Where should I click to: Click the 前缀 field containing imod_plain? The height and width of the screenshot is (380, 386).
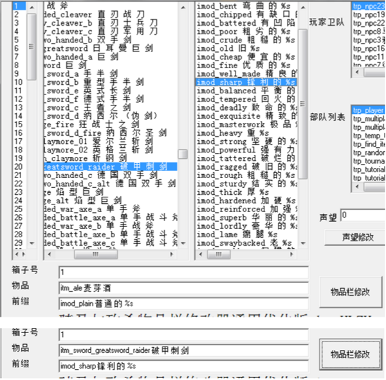pyautogui.click(x=183, y=303)
